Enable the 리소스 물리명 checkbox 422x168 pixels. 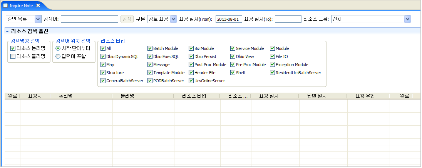pyautogui.click(x=13, y=57)
